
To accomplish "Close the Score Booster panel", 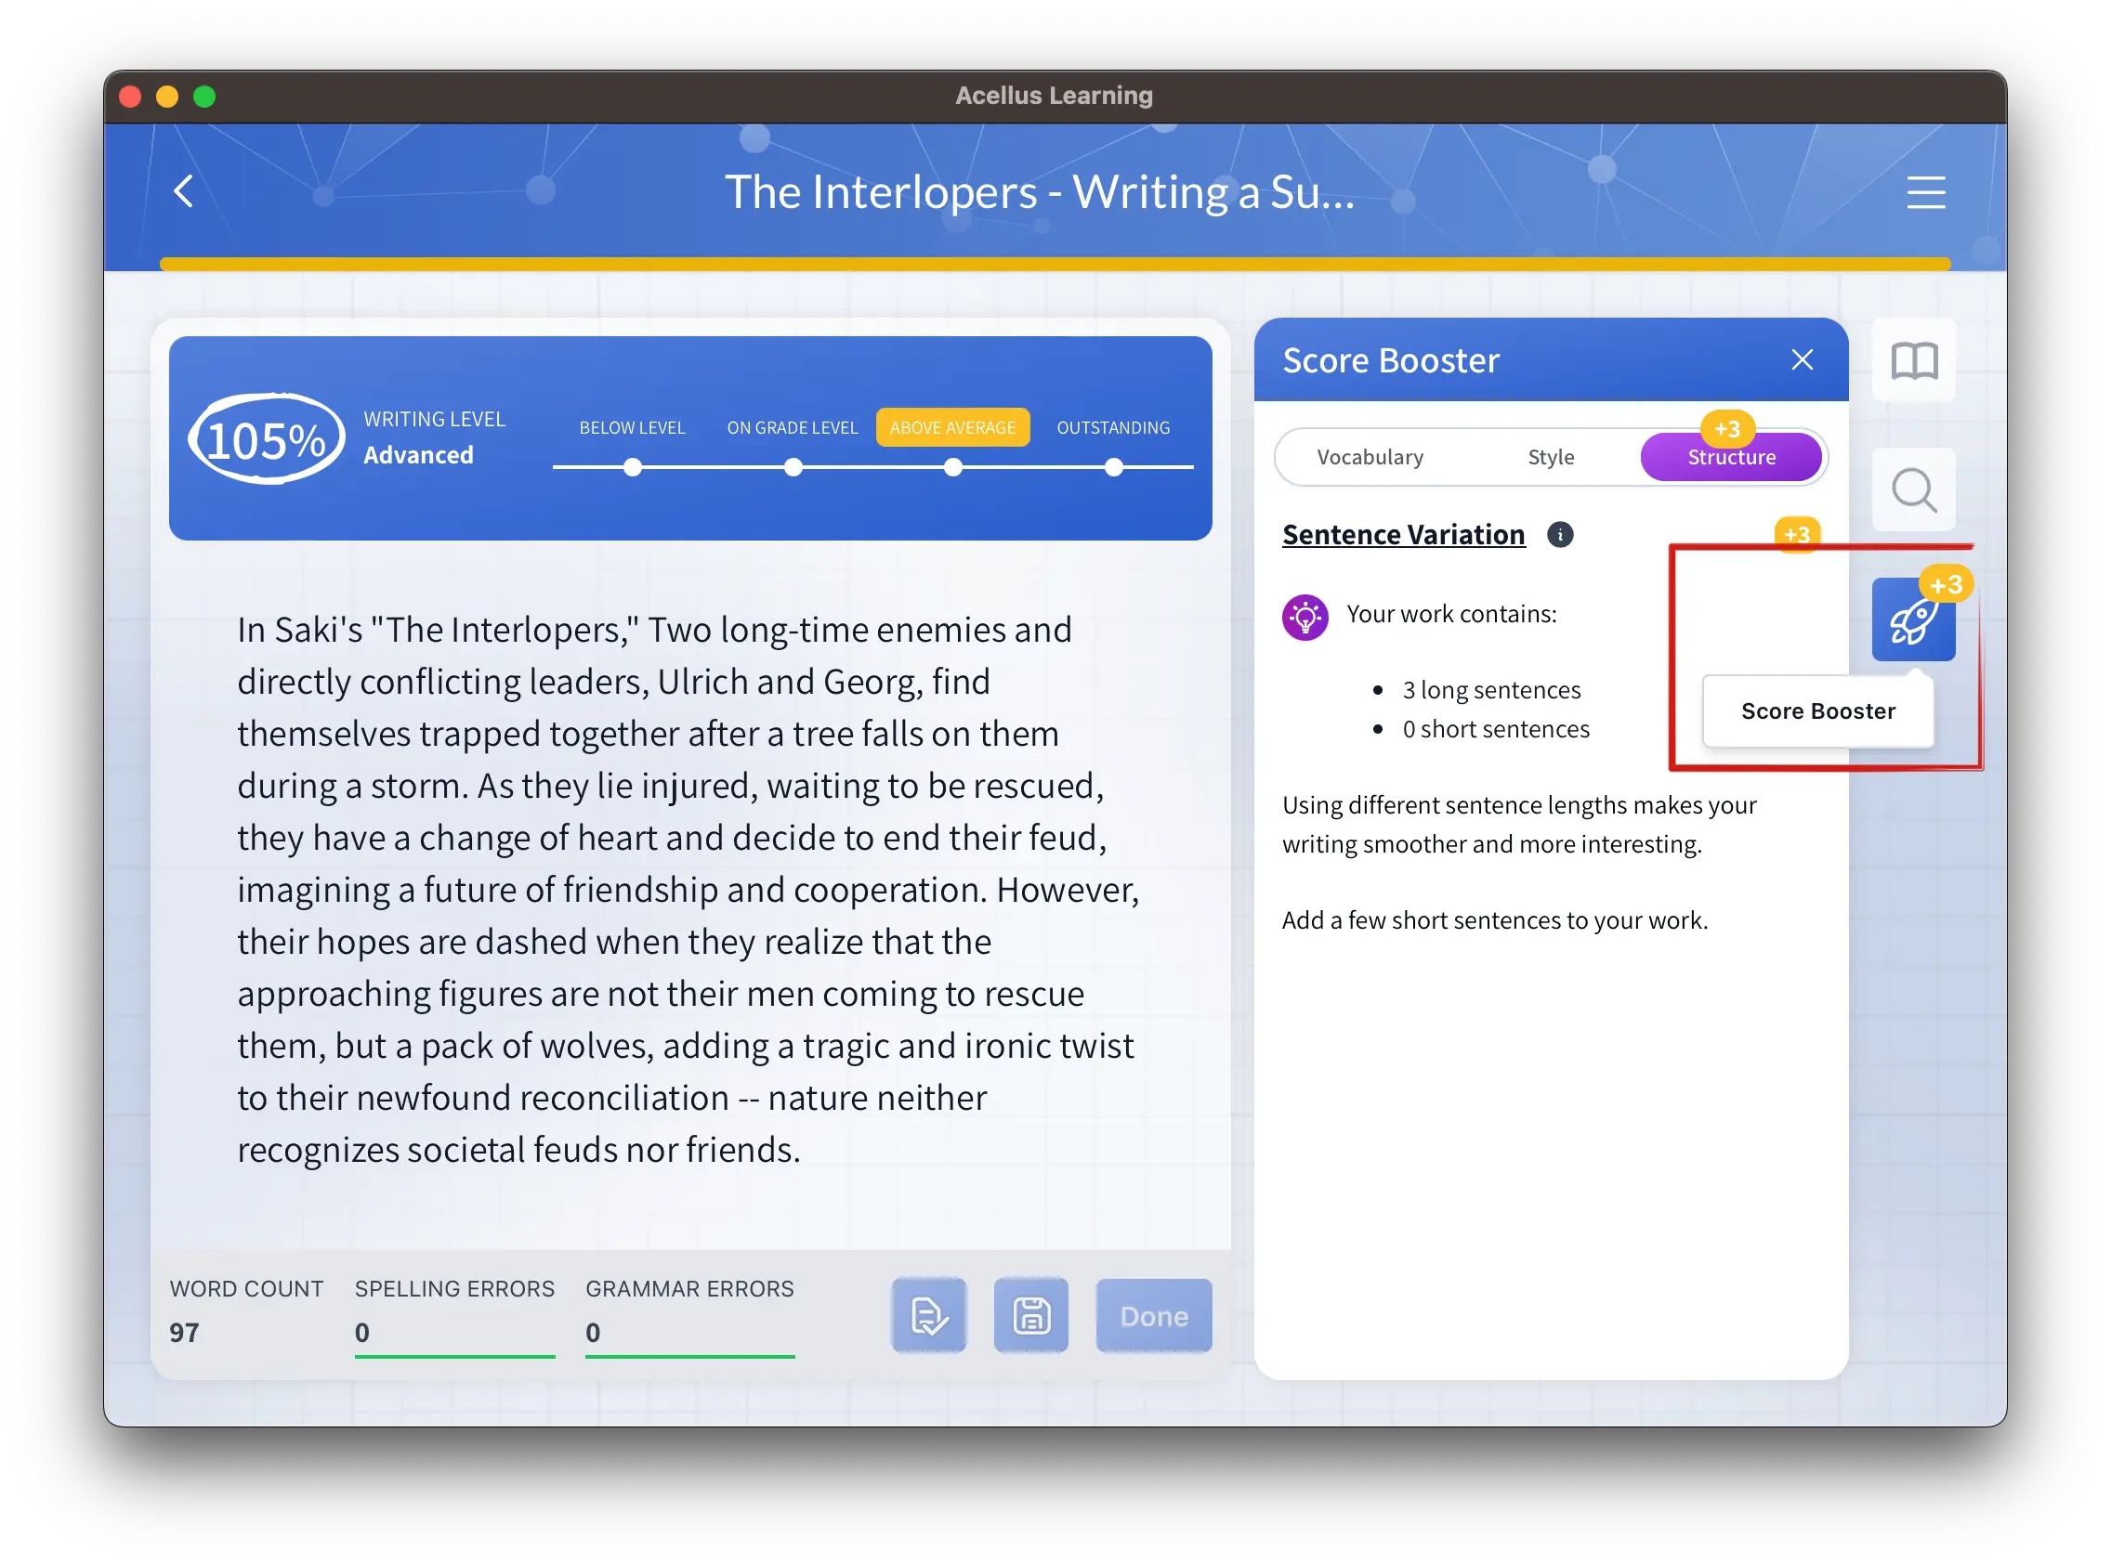I will [x=1803, y=359].
